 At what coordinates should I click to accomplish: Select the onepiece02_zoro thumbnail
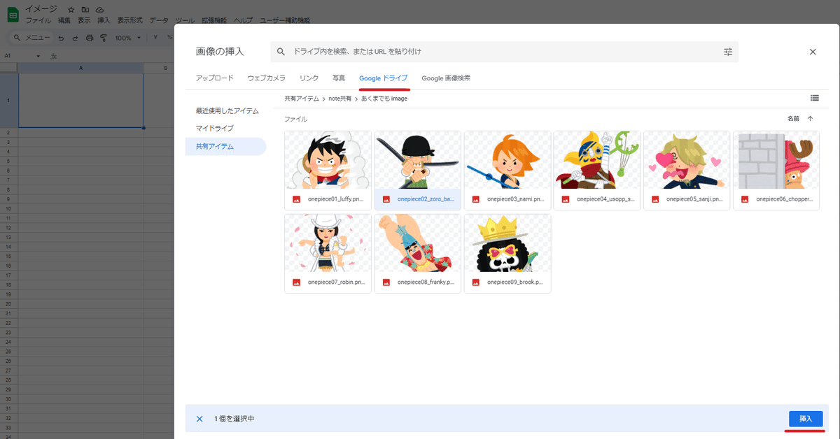click(418, 160)
